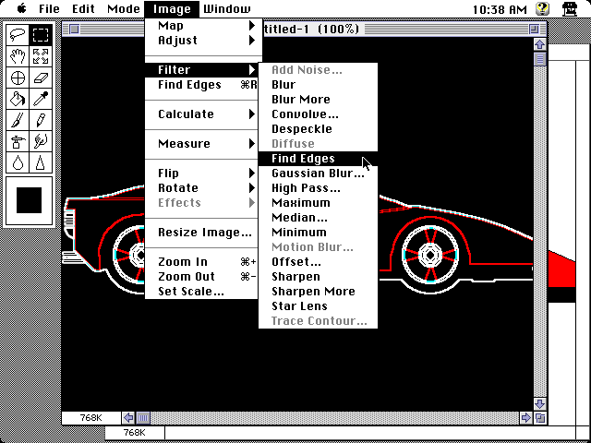Select the Paint Bucket tool
The height and width of the screenshot is (443, 591).
[x=18, y=99]
